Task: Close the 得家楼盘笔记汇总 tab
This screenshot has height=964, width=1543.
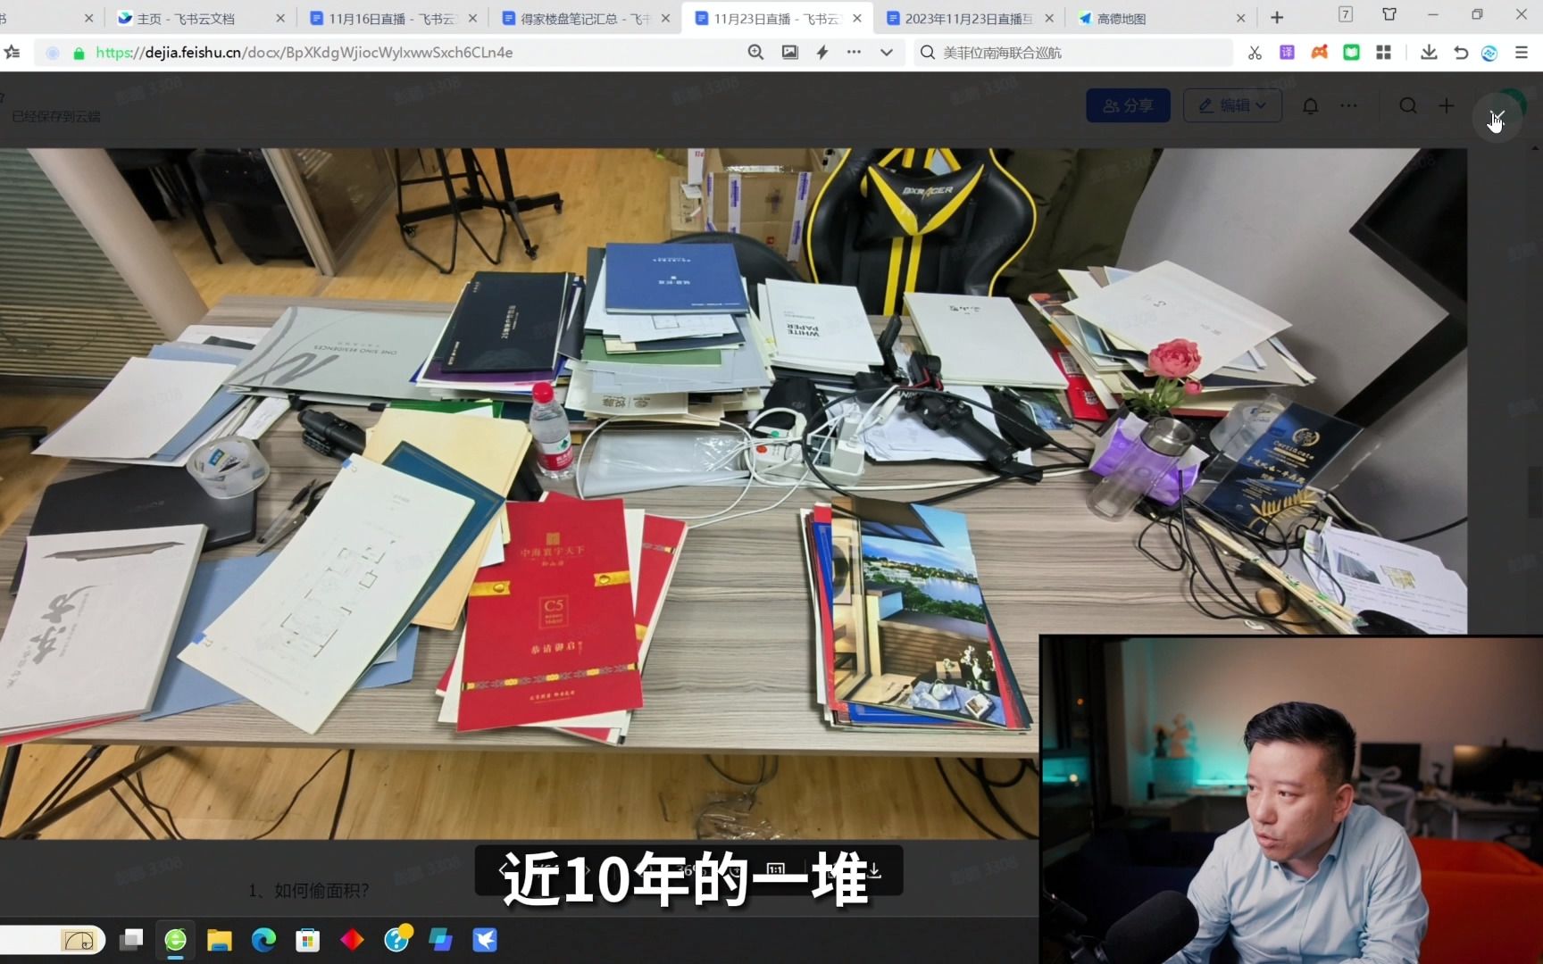Action: 665,18
